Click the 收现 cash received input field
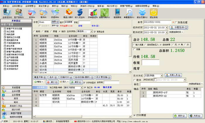The width and height of the screenshot is (205, 123). [x=151, y=62]
